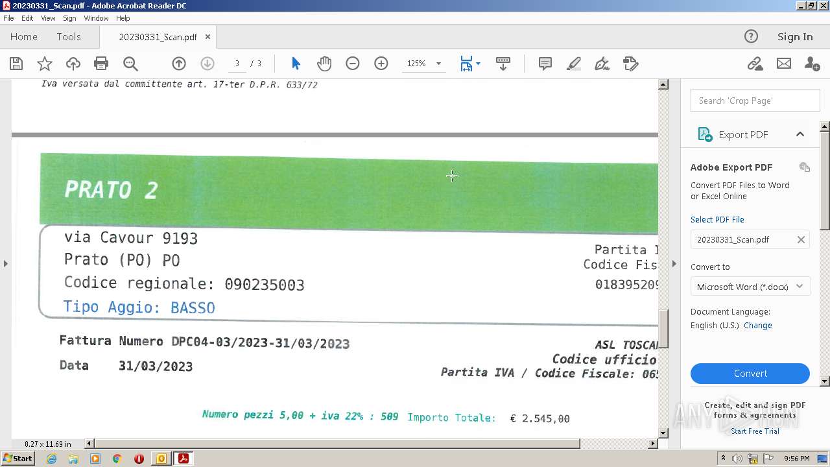Click Start Free Trial link

[x=755, y=431]
